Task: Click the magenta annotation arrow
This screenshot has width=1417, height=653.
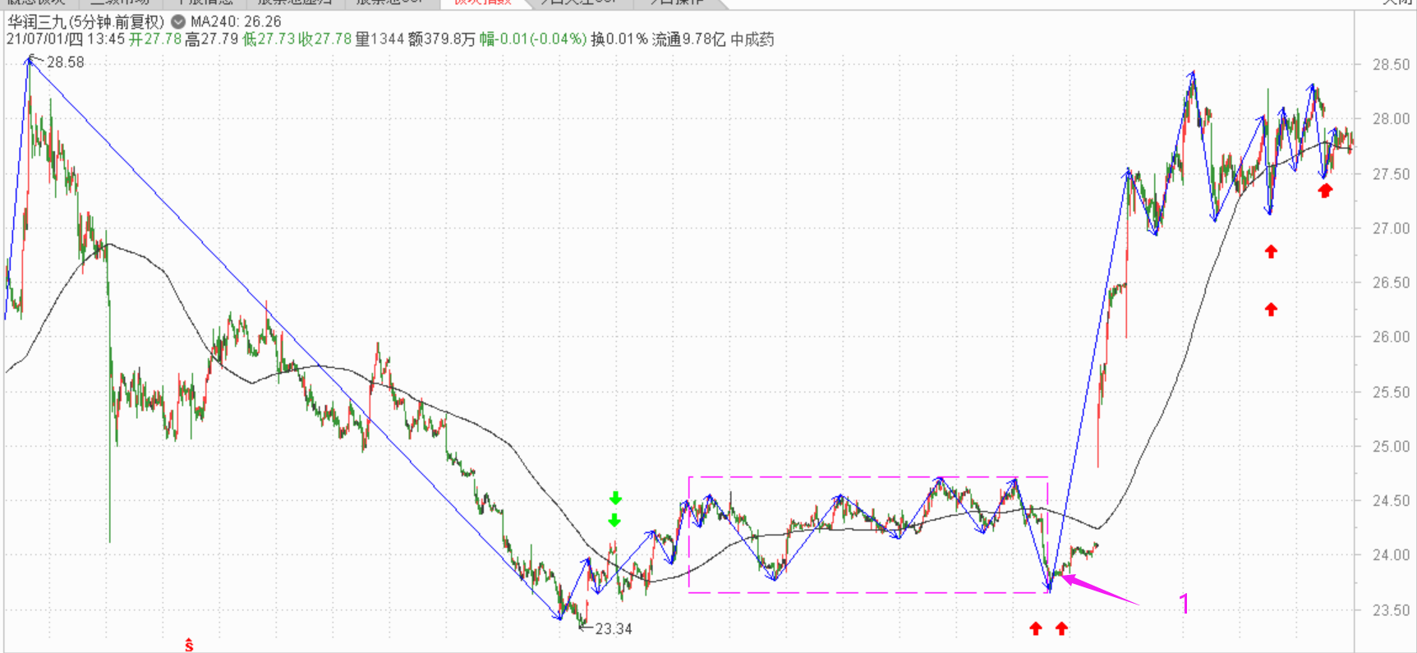Action: pos(1099,590)
